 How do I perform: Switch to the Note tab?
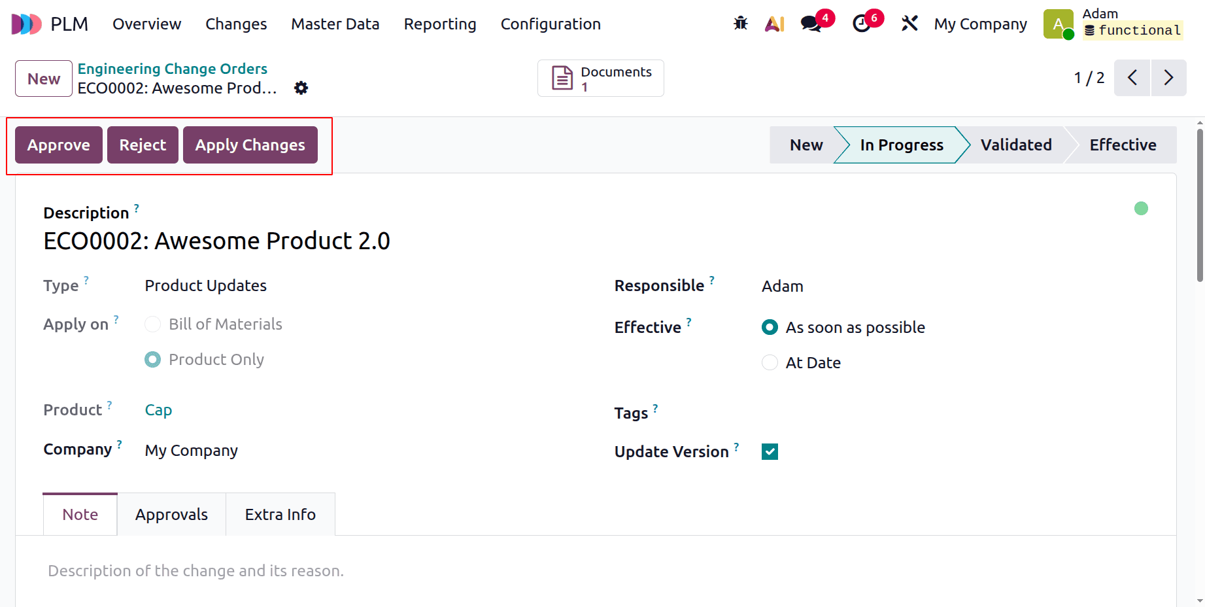80,515
